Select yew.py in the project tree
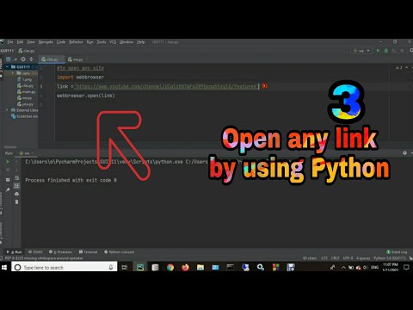This screenshot has width=413, height=310. point(25,104)
